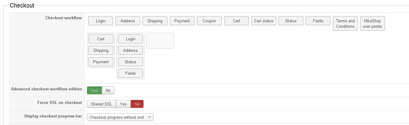Set Advanced checkout workflow edition to No
The height and width of the screenshot is (125, 409).
[x=108, y=90]
